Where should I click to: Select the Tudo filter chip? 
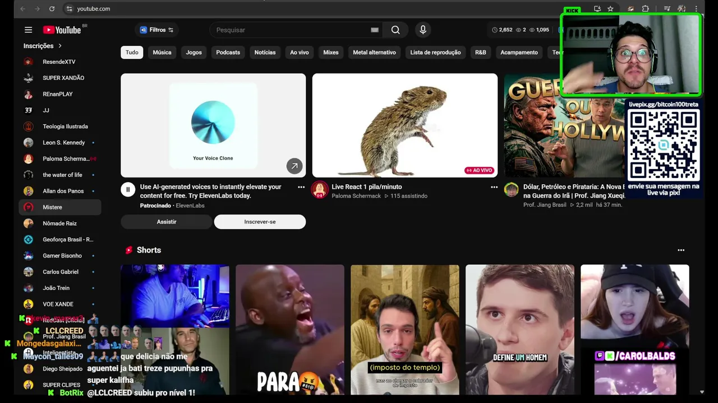click(x=132, y=53)
